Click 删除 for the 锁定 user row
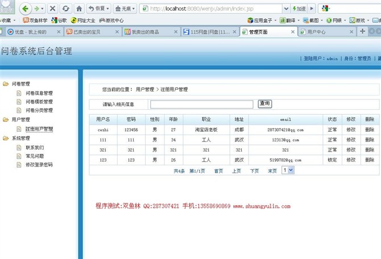This screenshot has width=381, height=259. [x=370, y=160]
